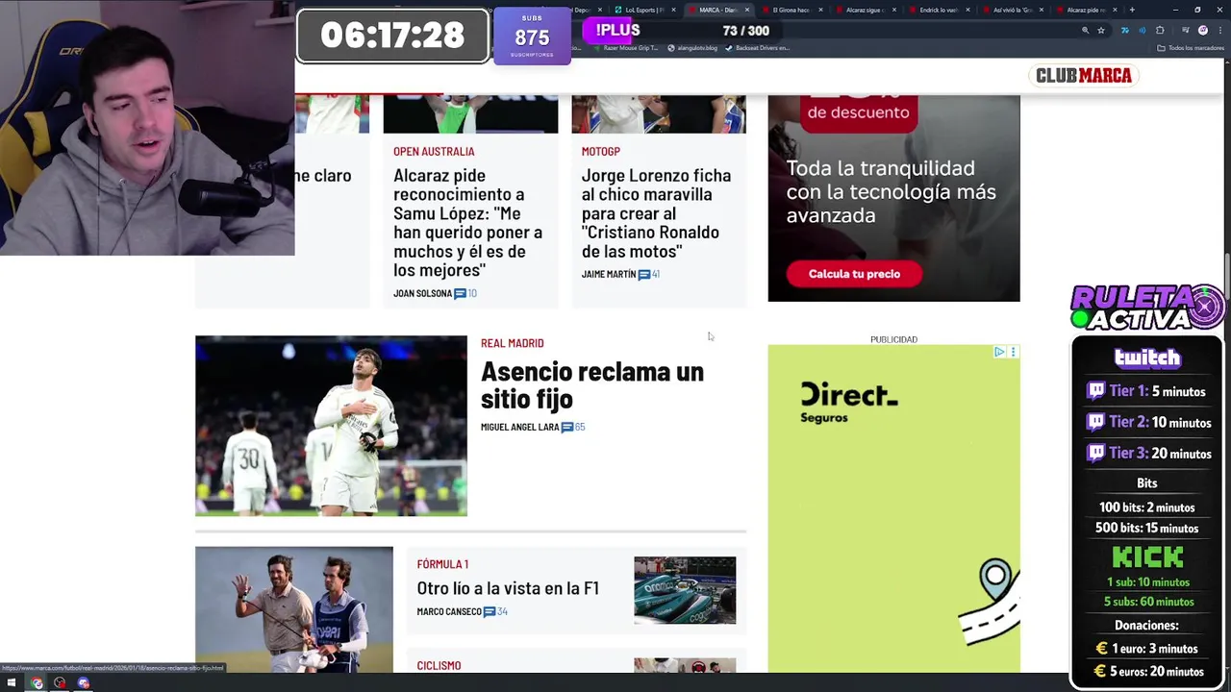The image size is (1231, 692).
Task: Close the LoL Esports tab
Action: coord(673,10)
